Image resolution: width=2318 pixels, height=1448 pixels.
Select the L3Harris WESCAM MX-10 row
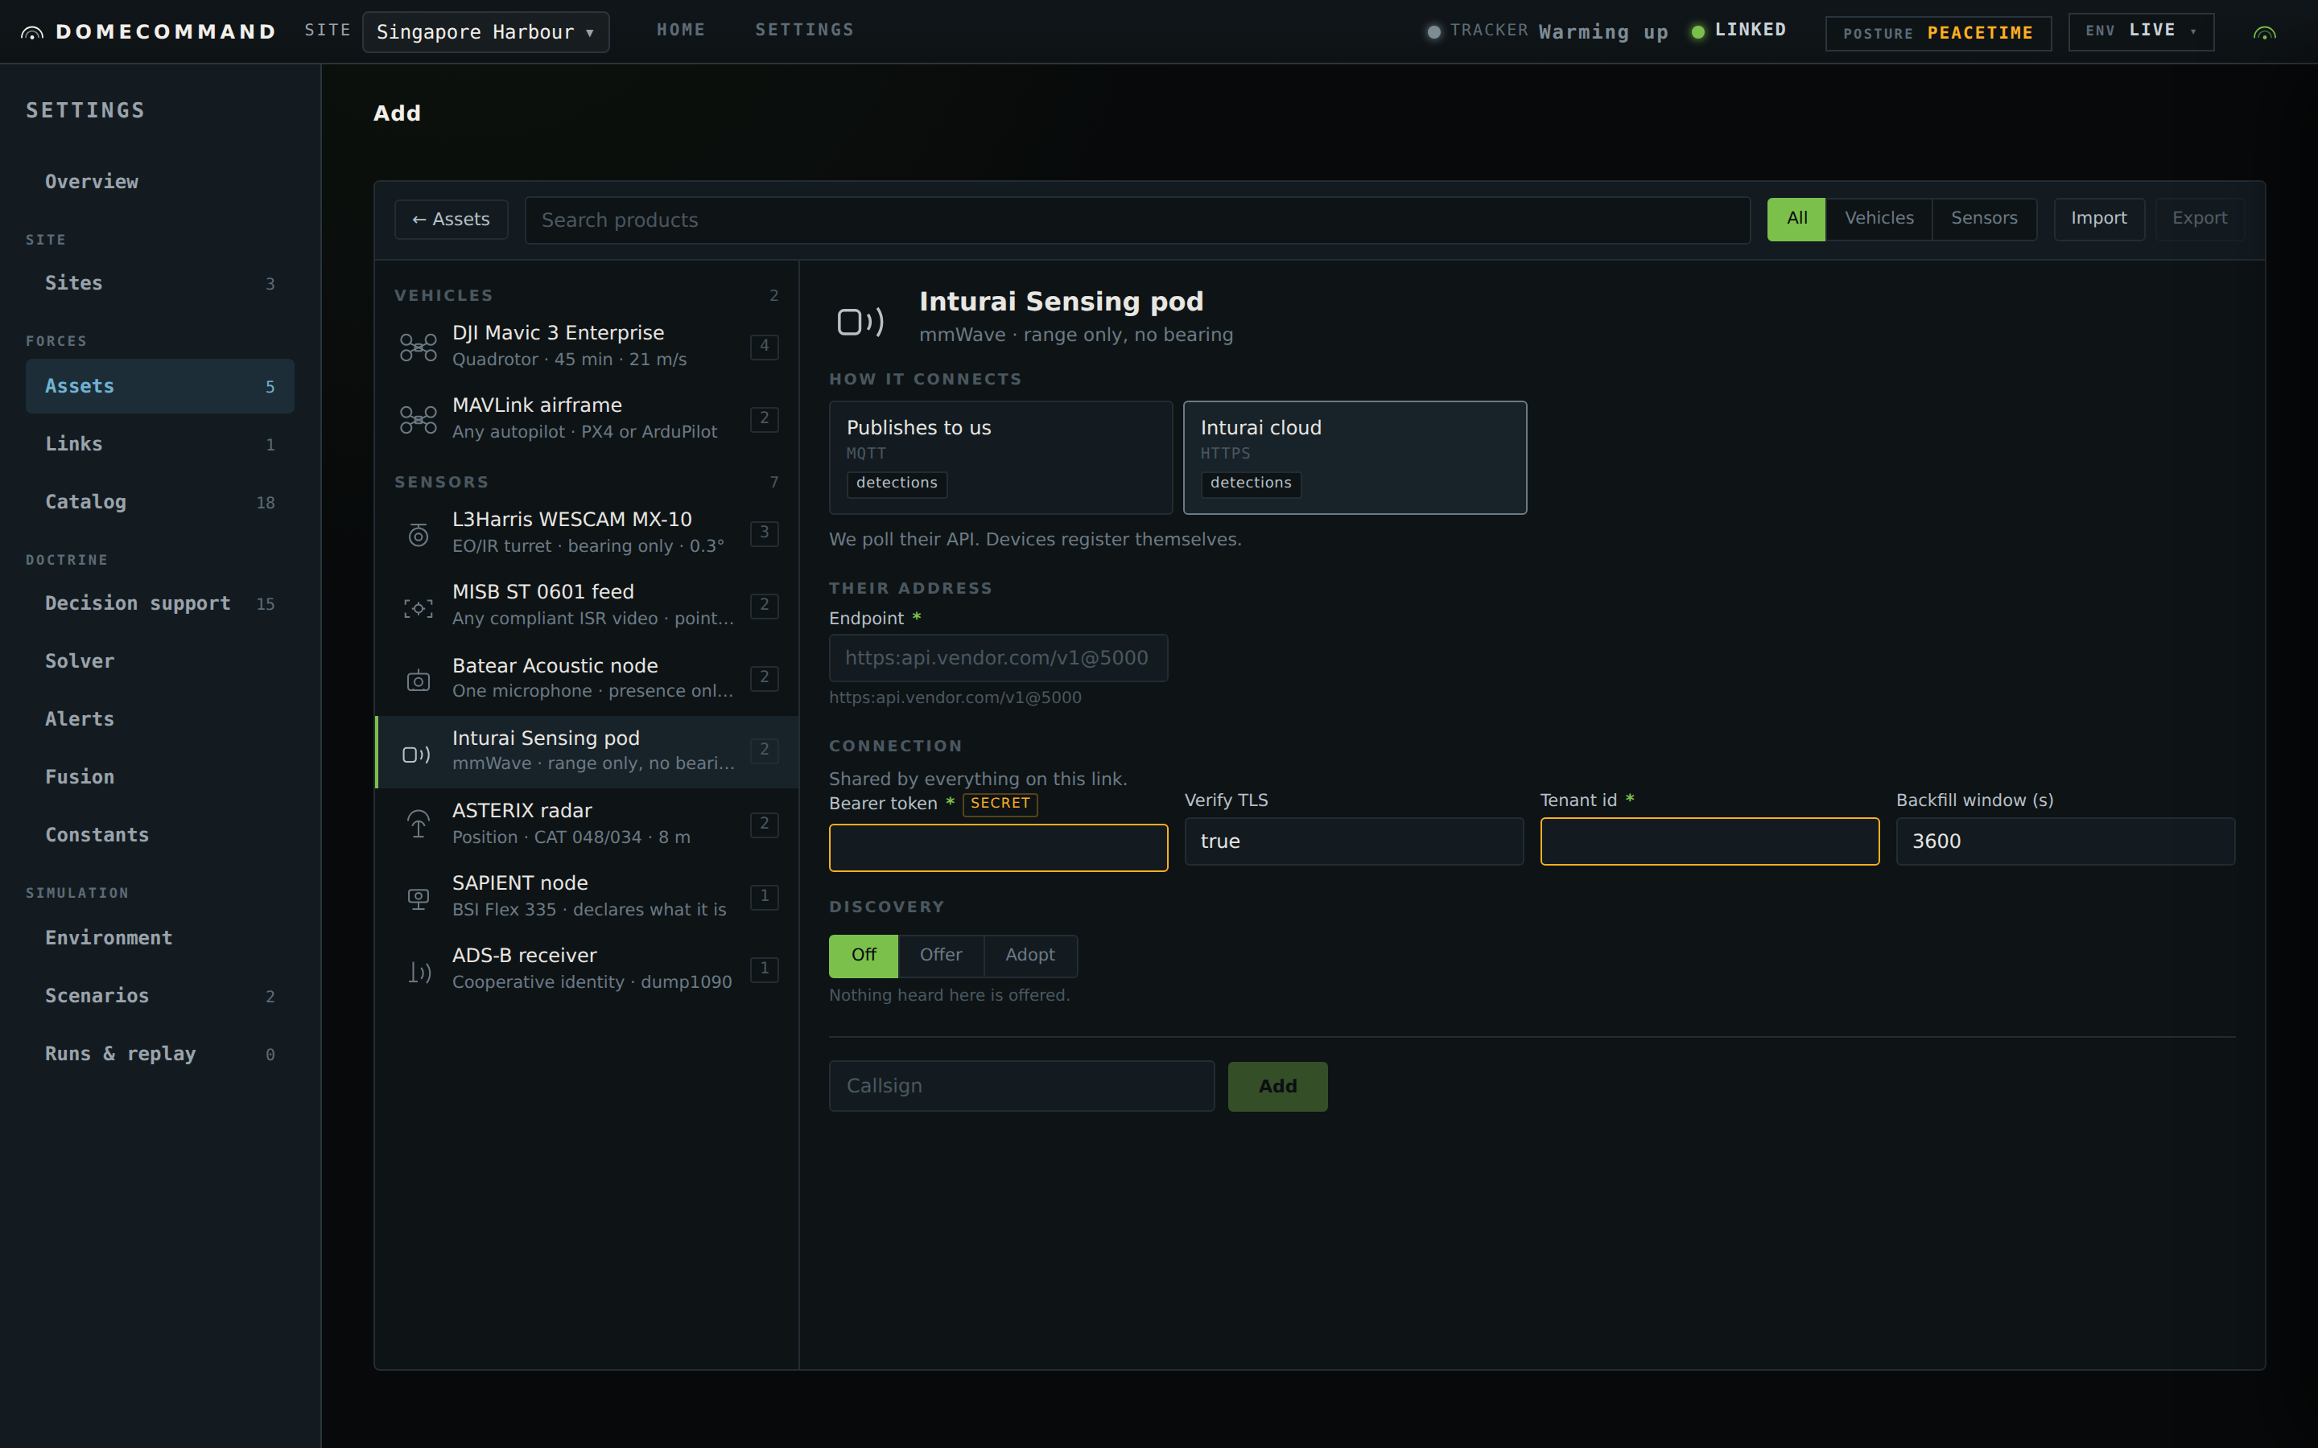click(x=588, y=533)
